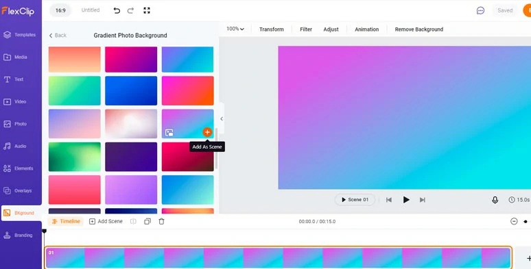This screenshot has width=531, height=269.
Task: Add a new scene with the plus after the timeline
Action: 528,258
